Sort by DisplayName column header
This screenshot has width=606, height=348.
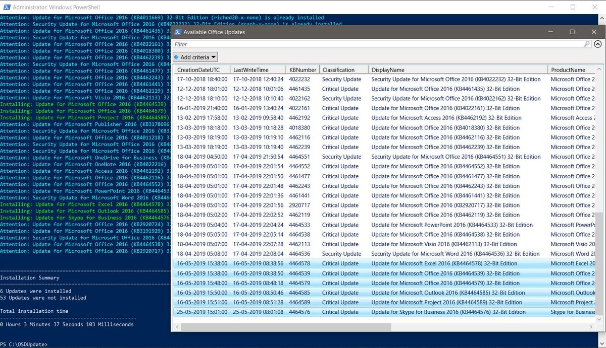(458, 70)
